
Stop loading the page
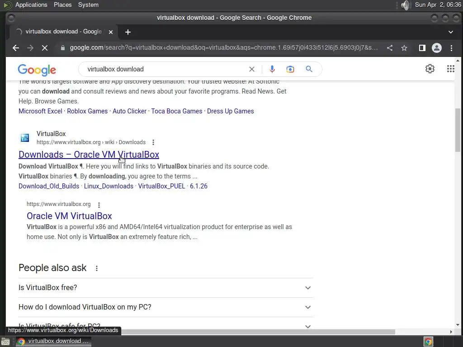point(45,48)
